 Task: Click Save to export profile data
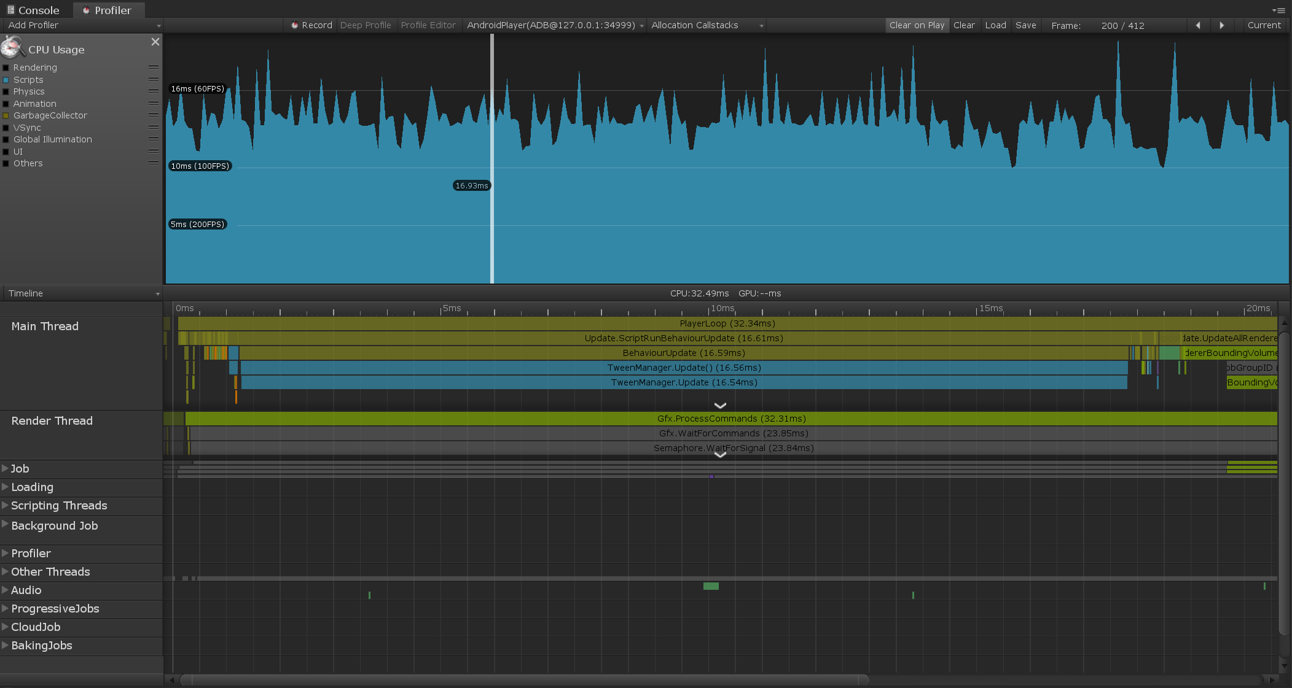point(1025,25)
